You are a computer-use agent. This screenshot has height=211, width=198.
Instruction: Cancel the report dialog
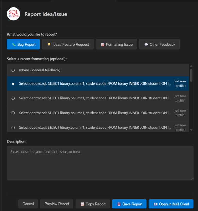point(28,204)
